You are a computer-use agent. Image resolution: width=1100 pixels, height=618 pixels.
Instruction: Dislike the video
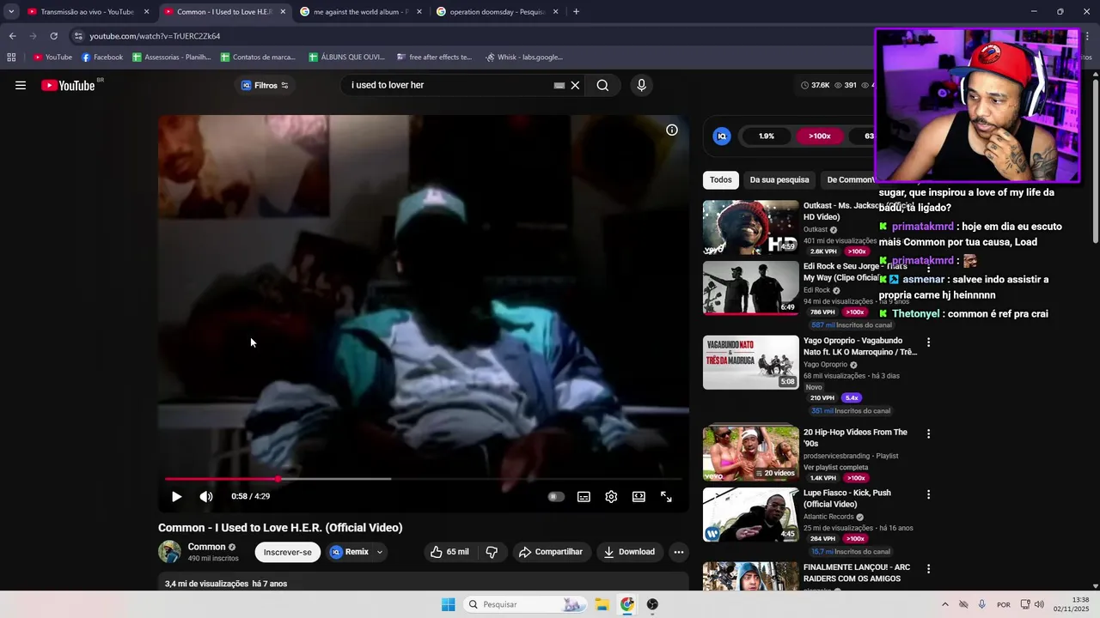(492, 552)
